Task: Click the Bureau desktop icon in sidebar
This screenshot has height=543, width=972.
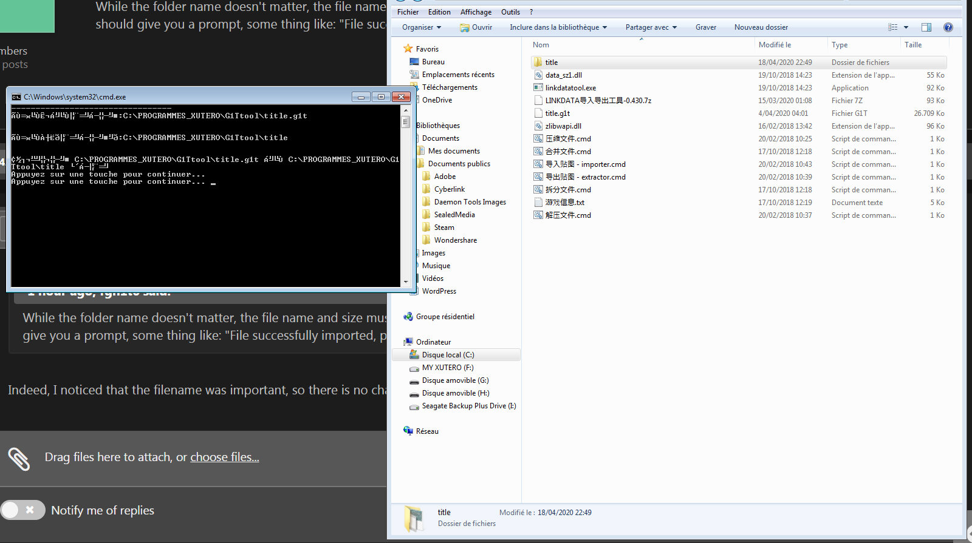Action: 414,61
